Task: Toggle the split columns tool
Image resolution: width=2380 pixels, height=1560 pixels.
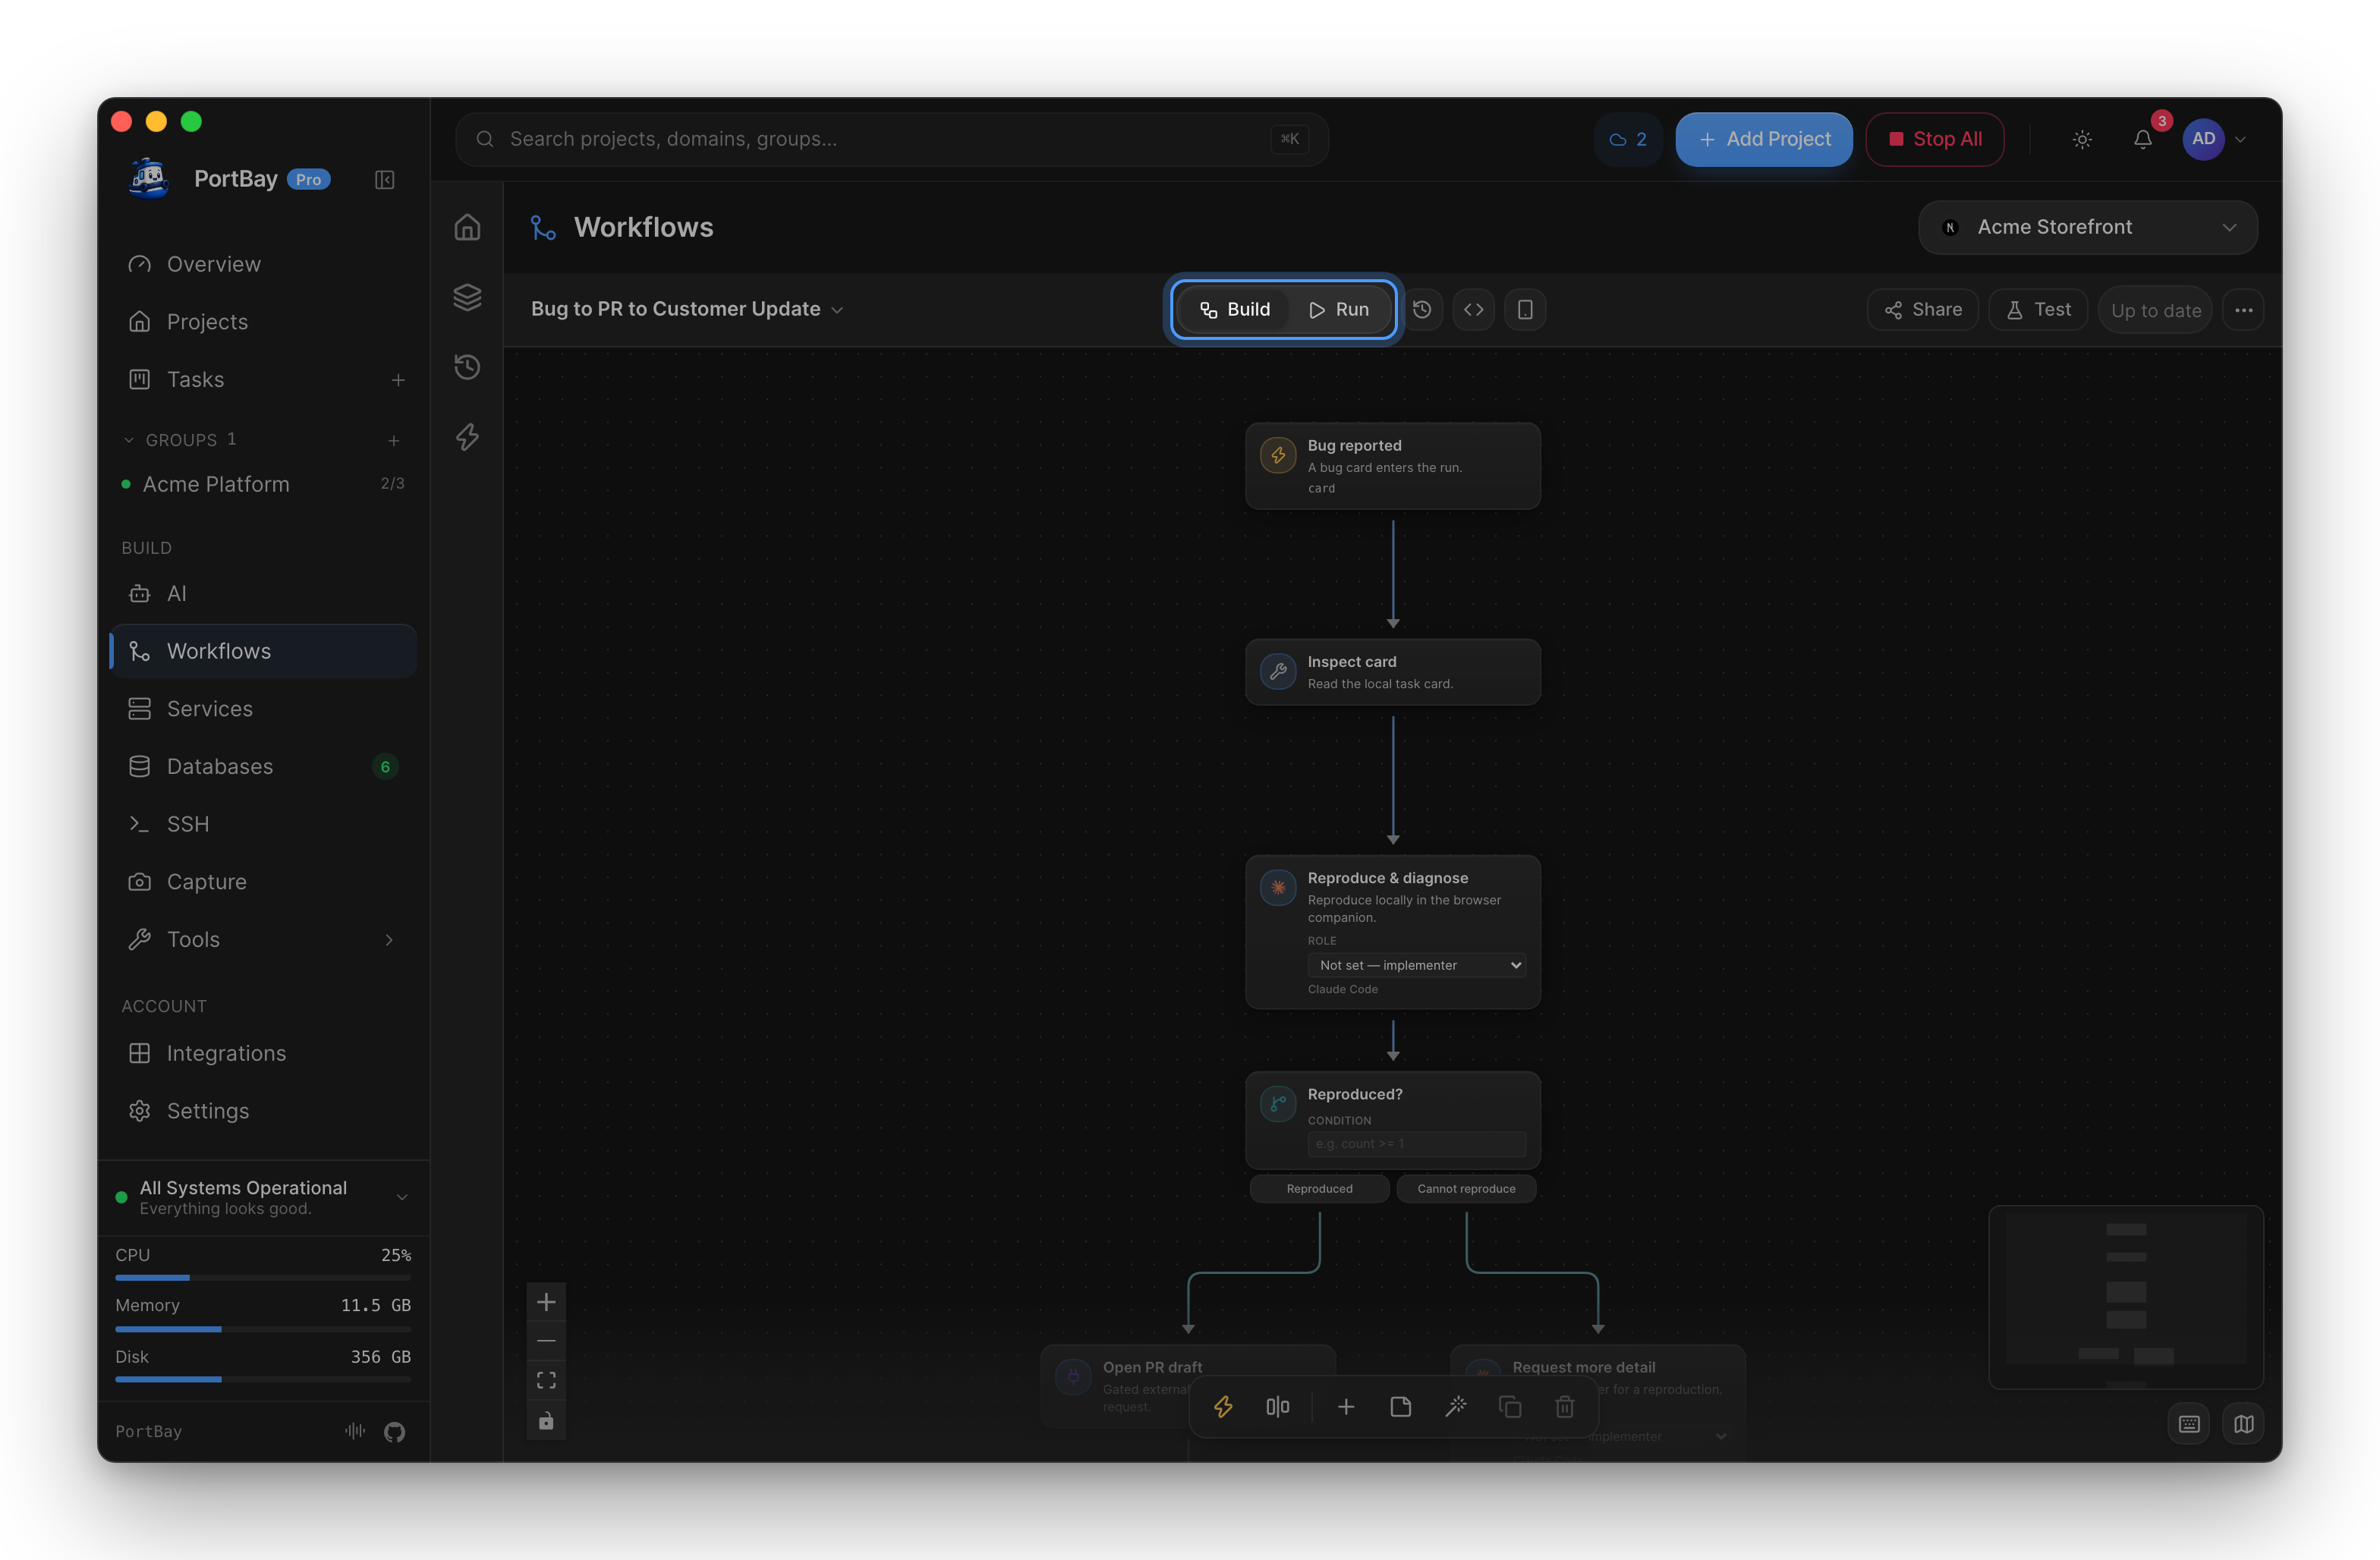Action: pyautogui.click(x=1278, y=1407)
